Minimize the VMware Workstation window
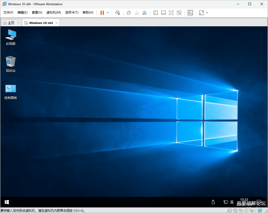The width and height of the screenshot is (268, 213). 238,4
